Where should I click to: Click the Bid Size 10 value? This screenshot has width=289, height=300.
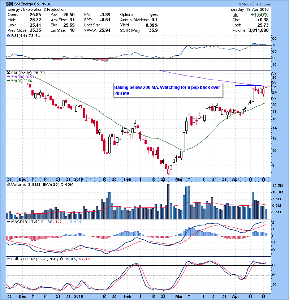72,30
